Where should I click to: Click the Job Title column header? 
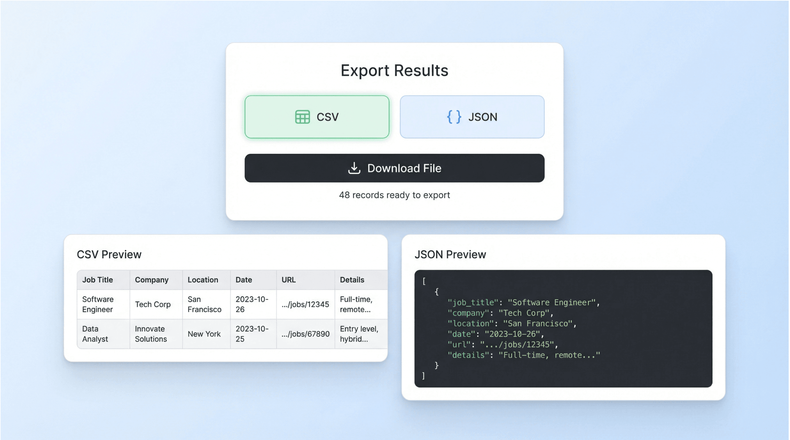tap(97, 279)
